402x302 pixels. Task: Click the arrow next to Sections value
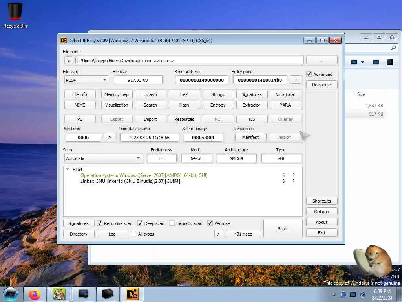(110, 137)
